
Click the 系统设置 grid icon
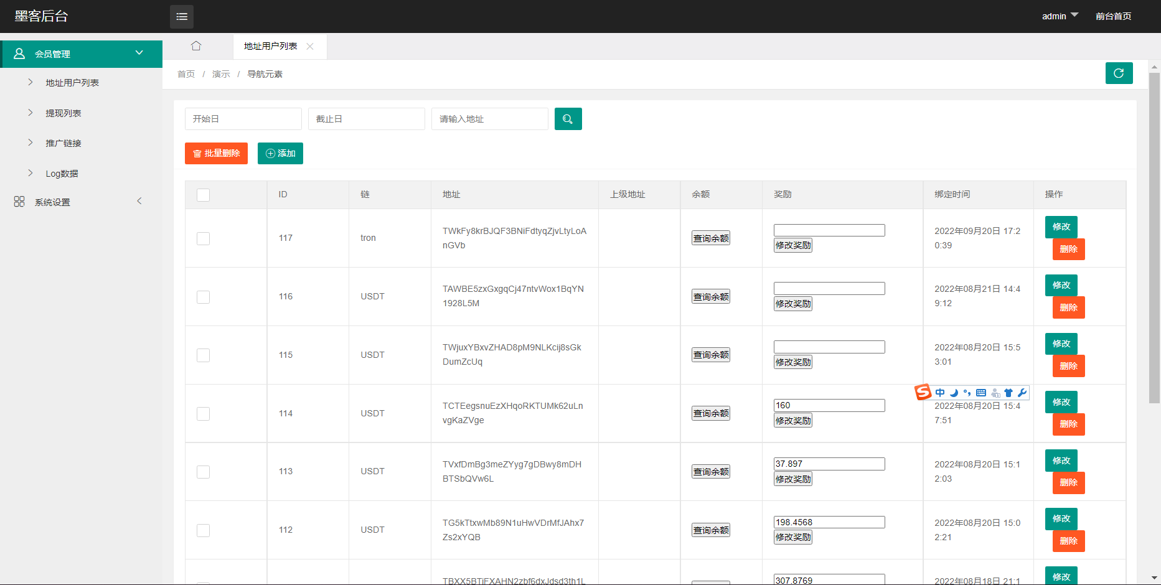tap(19, 202)
